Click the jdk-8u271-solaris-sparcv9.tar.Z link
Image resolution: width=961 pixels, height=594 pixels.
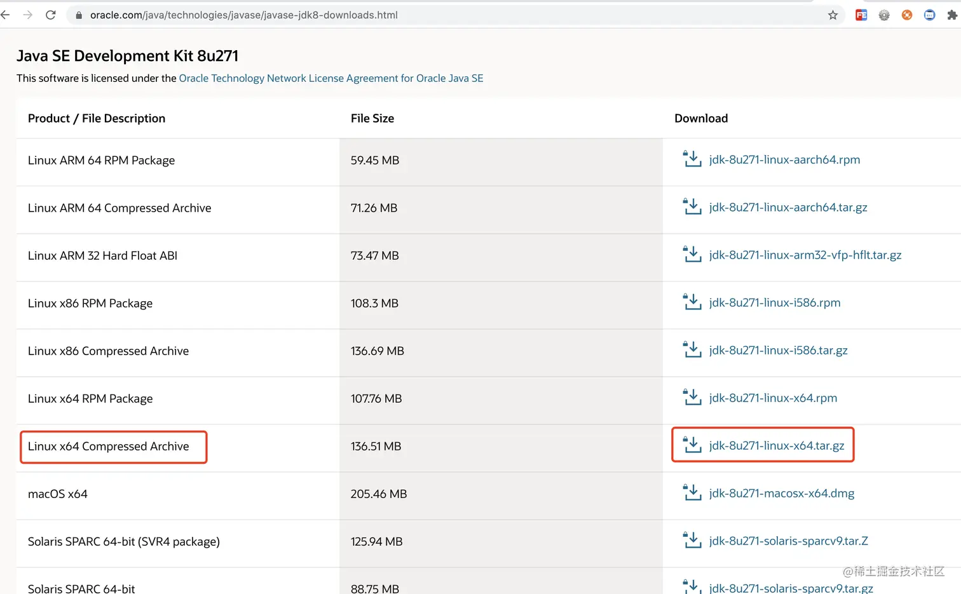788,541
